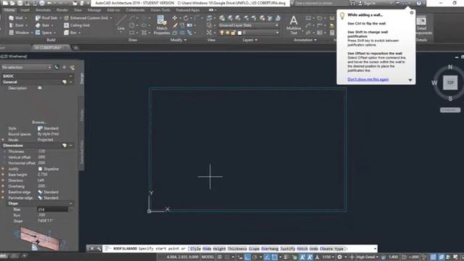The image size is (464, 261).
Task: Choose the Overhang option in command line
Action: (270, 249)
